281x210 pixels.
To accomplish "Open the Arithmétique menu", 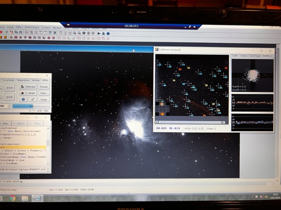I will click(32, 27).
